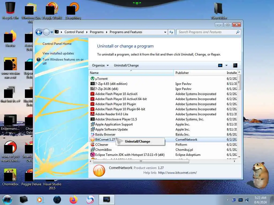Select the 7-Zip 4.65 (x64 edition) icon
Screen dimensions: 274x205
92,84
